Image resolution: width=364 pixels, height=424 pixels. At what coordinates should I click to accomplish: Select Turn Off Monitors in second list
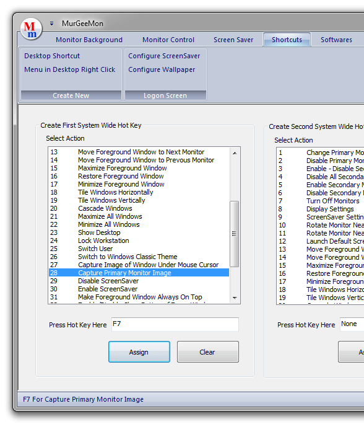(321, 201)
